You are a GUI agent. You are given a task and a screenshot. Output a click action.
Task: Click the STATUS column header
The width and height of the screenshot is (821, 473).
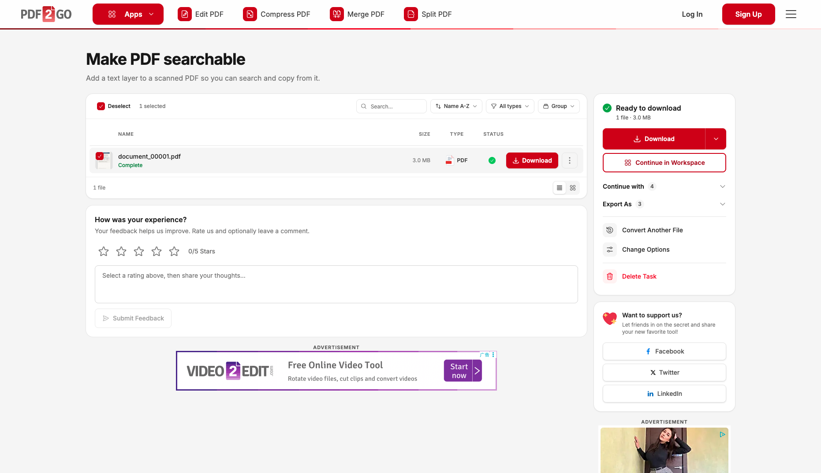493,134
